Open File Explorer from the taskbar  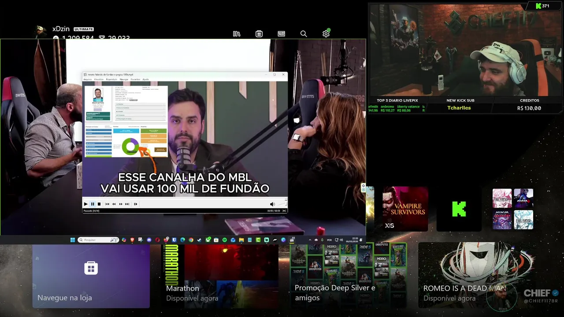(x=241, y=240)
